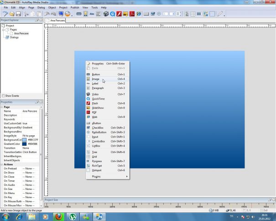Save the project with the floppy disk icon
Viewport: 276px width, 221px height.
18,14
